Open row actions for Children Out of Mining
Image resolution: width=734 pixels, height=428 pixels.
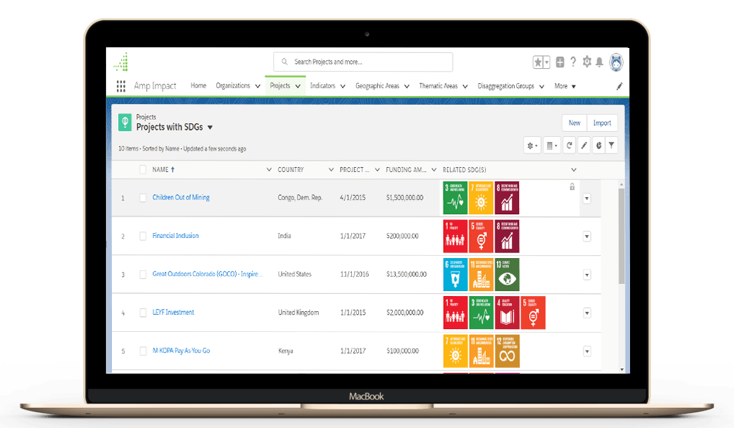coord(586,199)
